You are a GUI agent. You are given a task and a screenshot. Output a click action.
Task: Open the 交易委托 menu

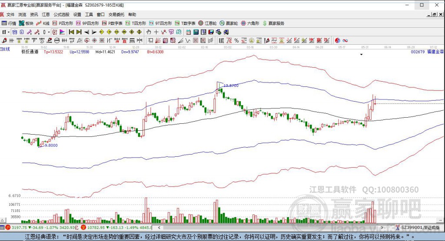[116, 14]
